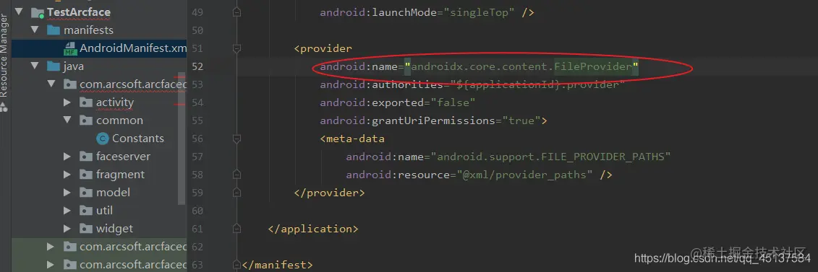818x272 pixels.
Task: Click the closing </application> tag
Action: (313, 229)
